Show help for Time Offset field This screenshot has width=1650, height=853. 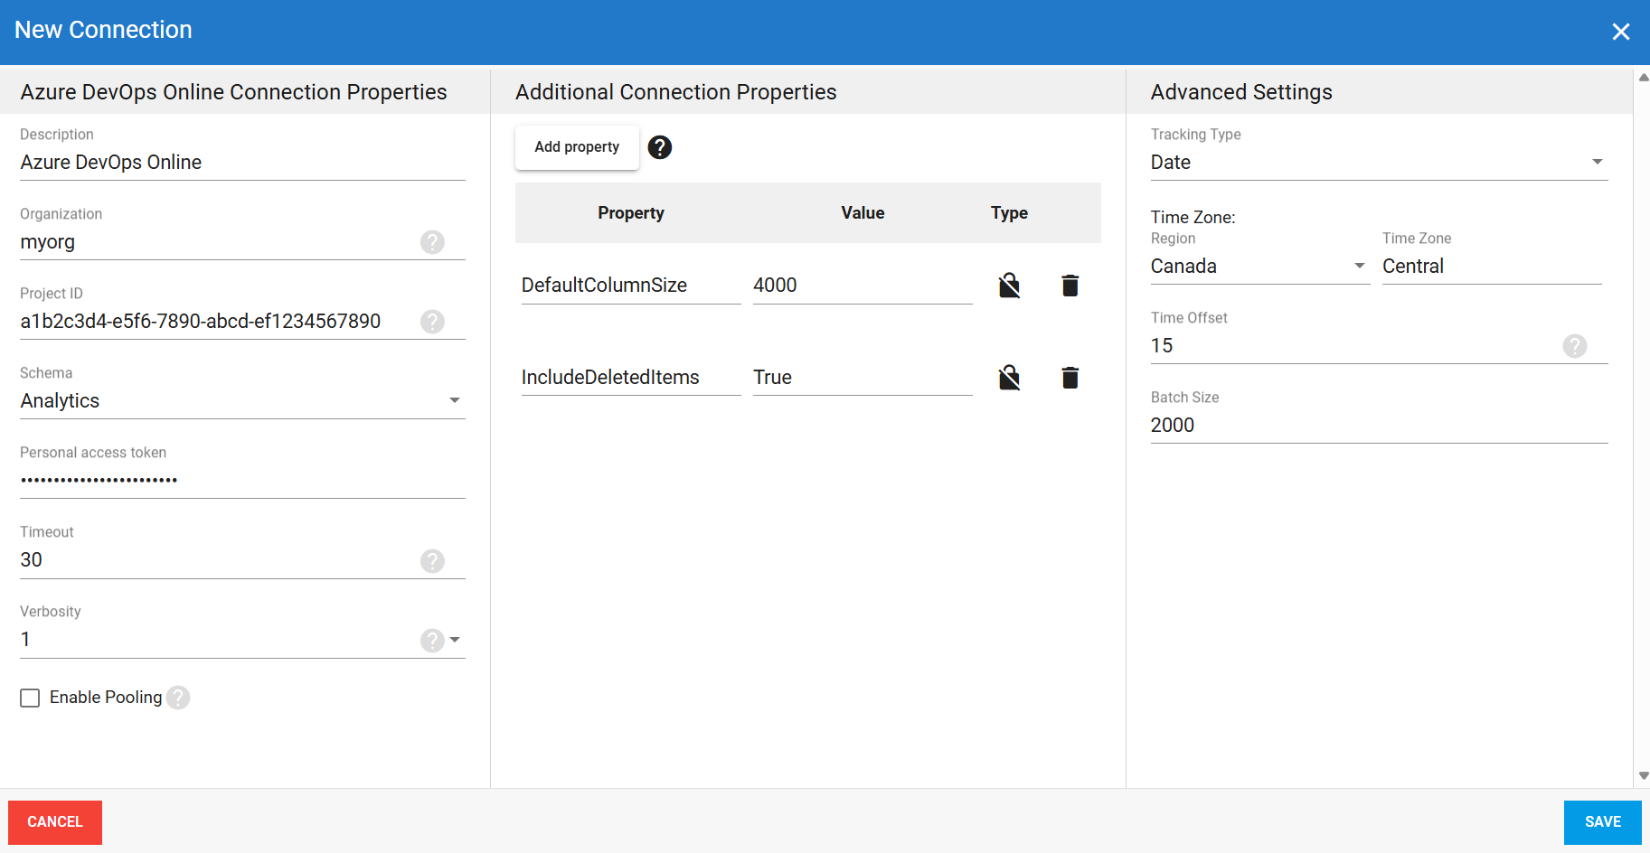pos(1575,346)
